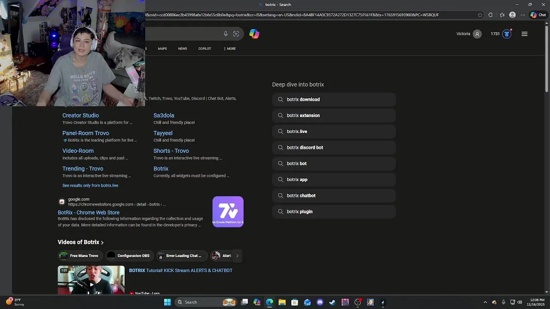Open Microsoft 365 Copilot taskbar icon
This screenshot has height=309, width=550.
[x=257, y=302]
